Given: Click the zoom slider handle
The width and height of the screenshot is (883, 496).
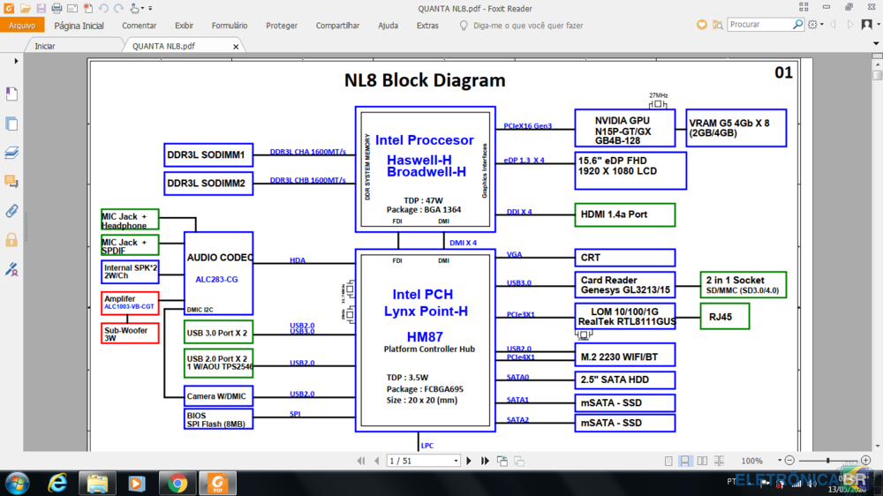Looking at the screenshot, I should (827, 461).
